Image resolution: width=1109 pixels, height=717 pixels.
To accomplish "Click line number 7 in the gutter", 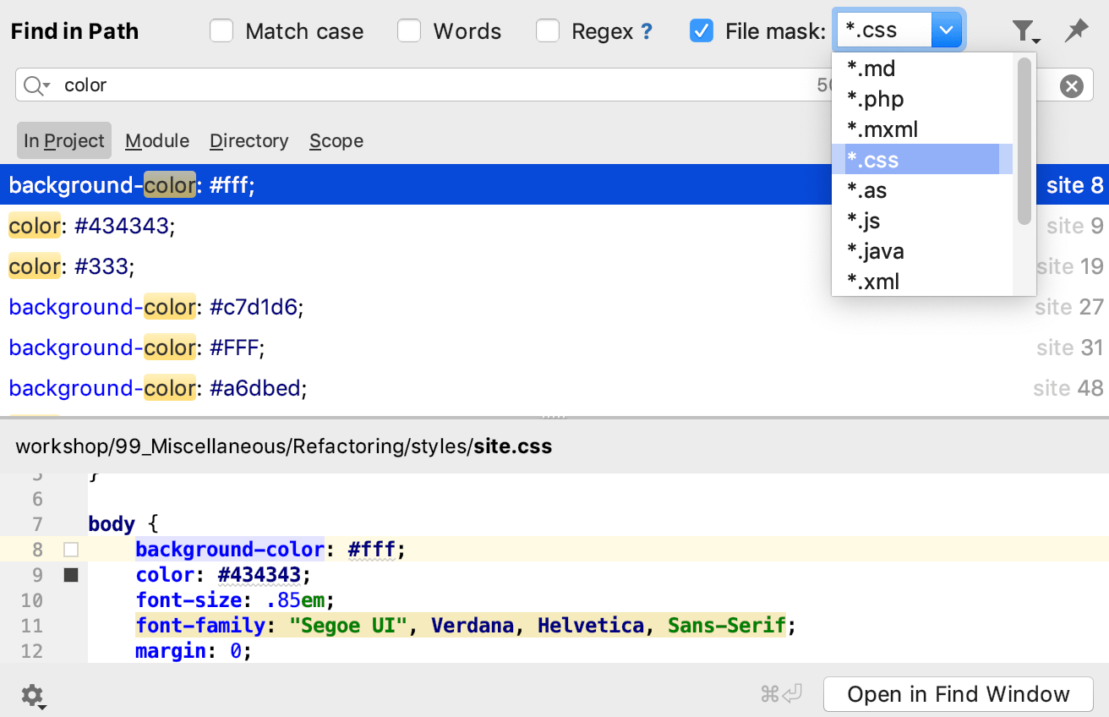I will [x=37, y=524].
